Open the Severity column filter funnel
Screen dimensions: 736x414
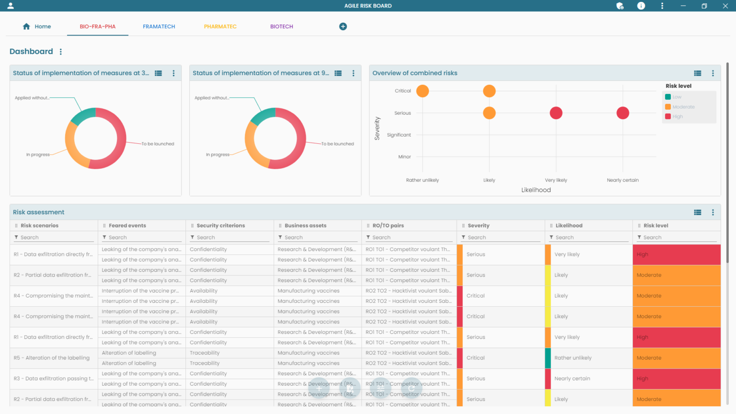click(463, 237)
